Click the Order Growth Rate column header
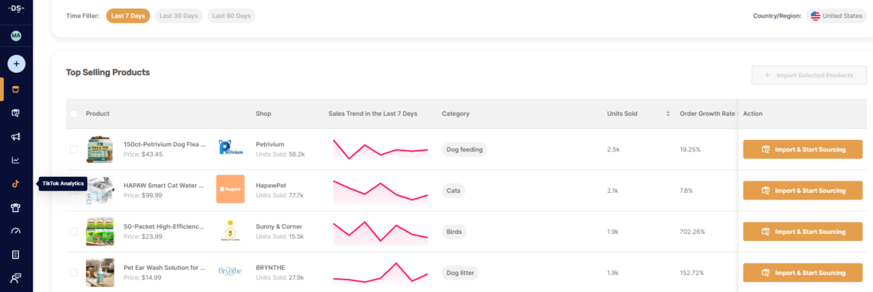Image resolution: width=873 pixels, height=292 pixels. click(x=708, y=114)
